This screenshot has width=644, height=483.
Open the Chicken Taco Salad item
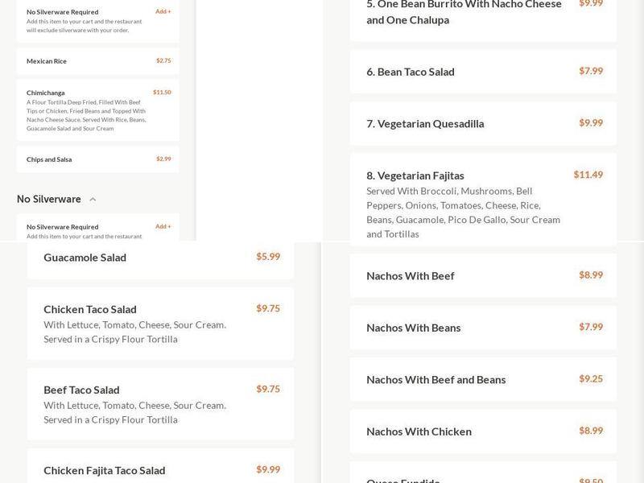[161, 322]
